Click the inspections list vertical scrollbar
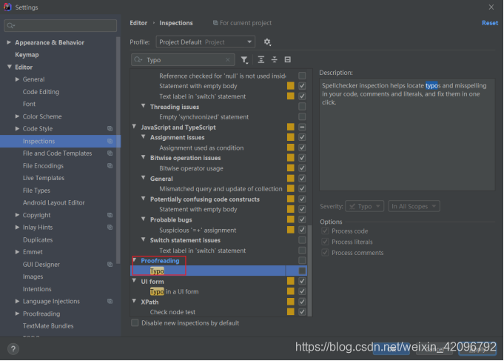 [309, 271]
